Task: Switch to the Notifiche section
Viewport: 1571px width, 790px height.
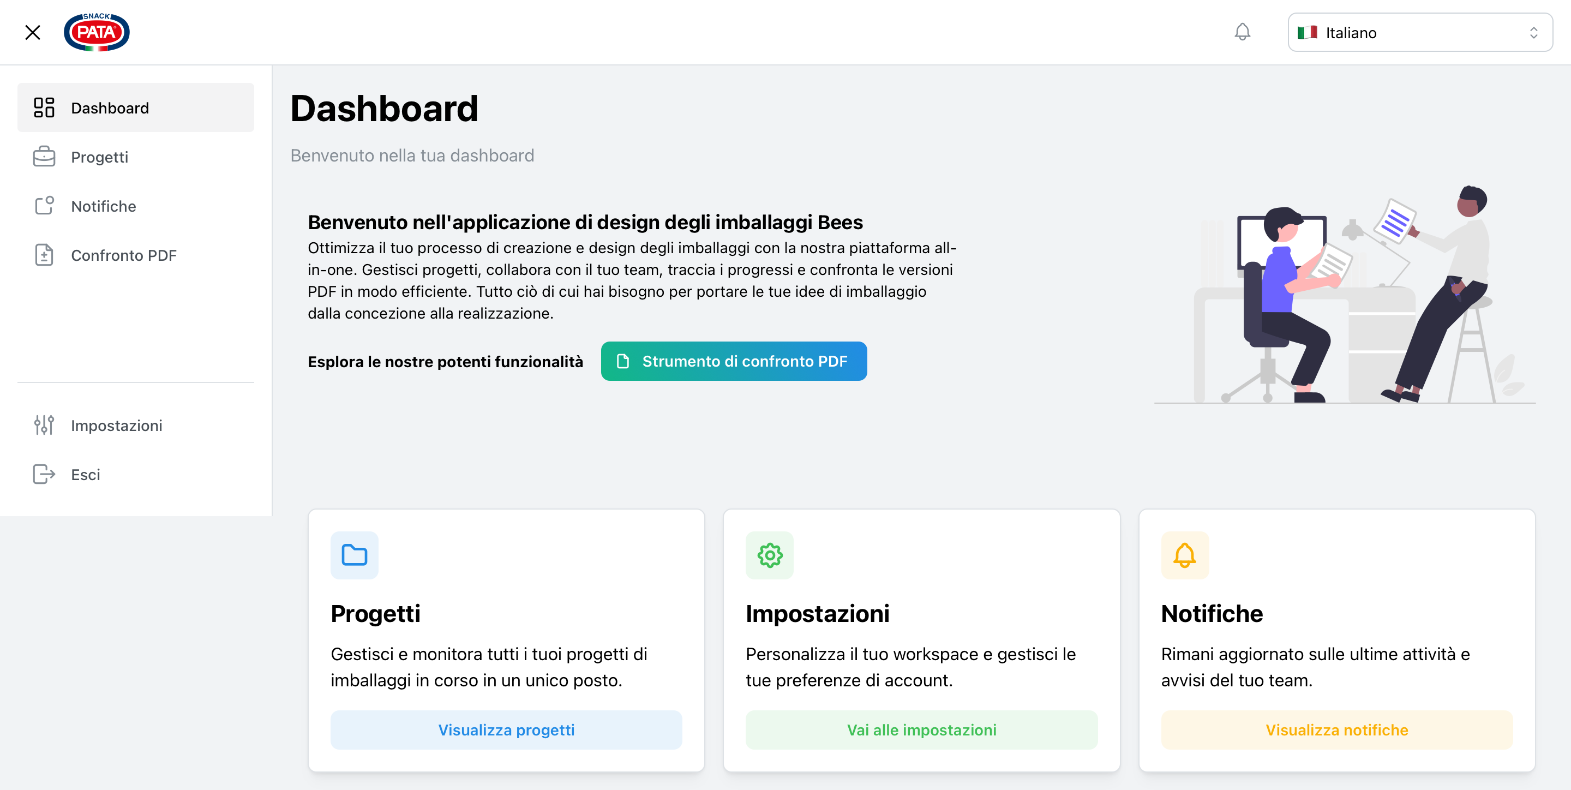Action: [x=103, y=206]
